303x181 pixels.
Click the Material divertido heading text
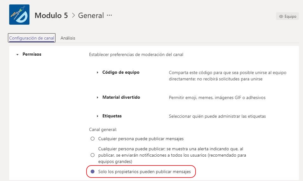[121, 97]
